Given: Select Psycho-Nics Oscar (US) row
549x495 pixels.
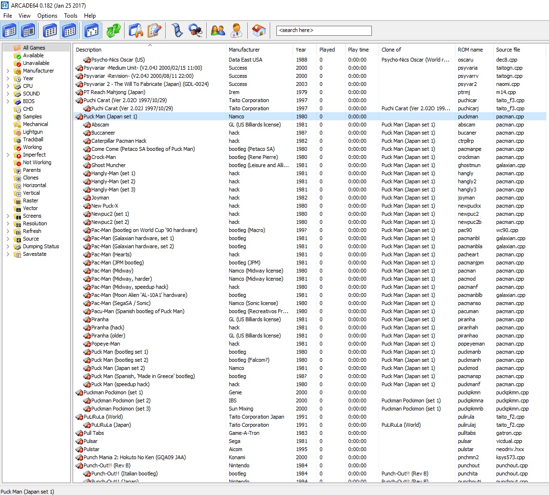Looking at the screenshot, I should coord(310,60).
